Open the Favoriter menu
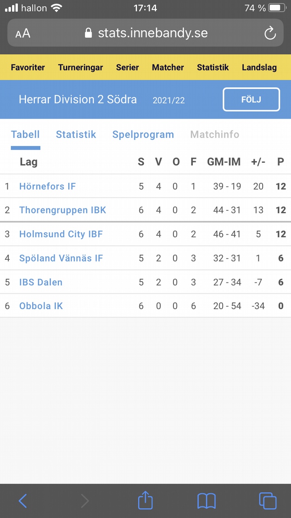Image resolution: width=291 pixels, height=518 pixels. point(28,68)
